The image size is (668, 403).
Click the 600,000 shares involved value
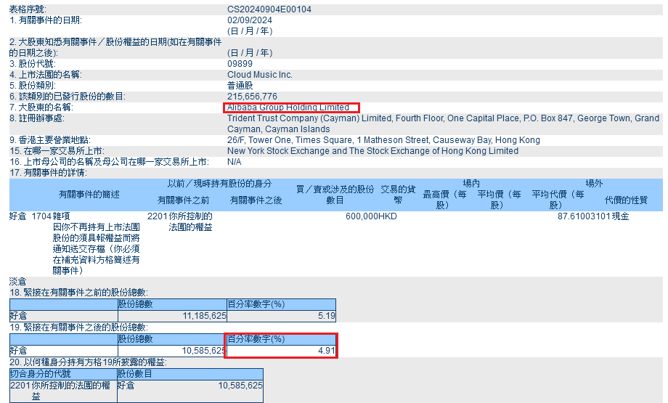362,216
